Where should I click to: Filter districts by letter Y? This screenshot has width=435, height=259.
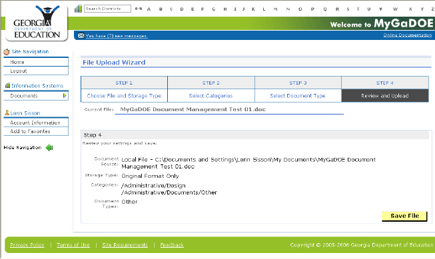[422, 9]
